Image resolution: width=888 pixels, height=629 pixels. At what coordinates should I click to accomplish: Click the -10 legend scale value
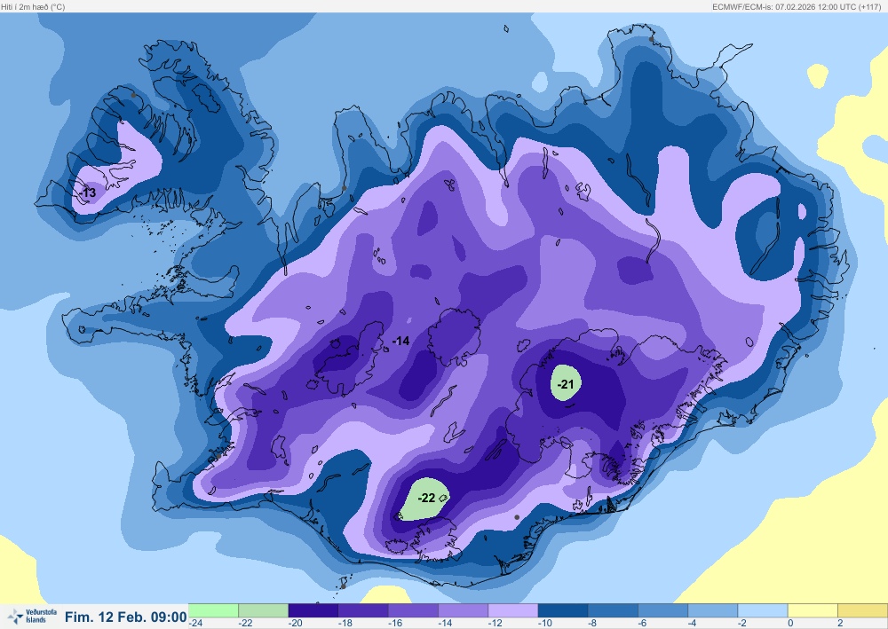(x=545, y=624)
